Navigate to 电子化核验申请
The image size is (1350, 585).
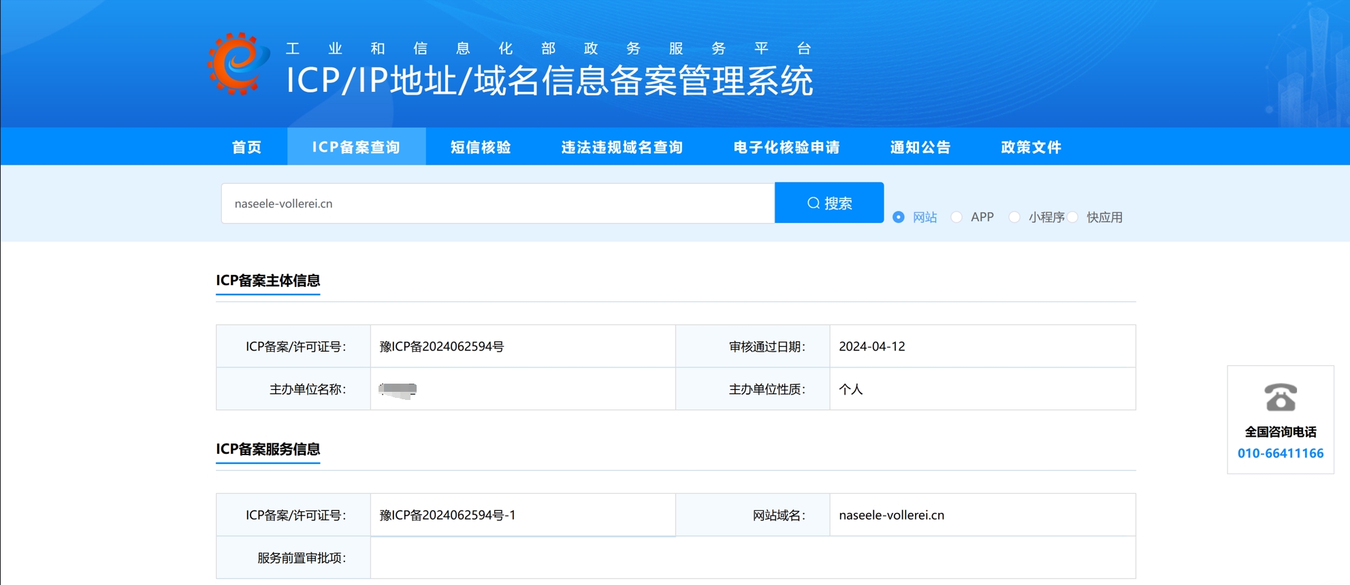pos(786,147)
